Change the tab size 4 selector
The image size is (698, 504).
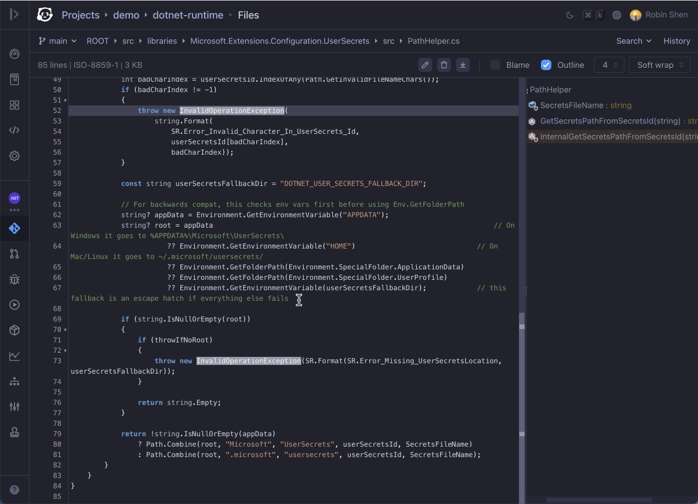click(x=609, y=65)
